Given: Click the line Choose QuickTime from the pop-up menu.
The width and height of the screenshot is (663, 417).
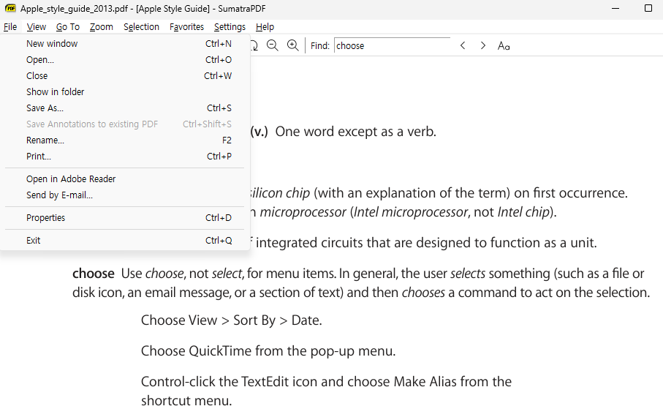Looking at the screenshot, I should tap(268, 351).
